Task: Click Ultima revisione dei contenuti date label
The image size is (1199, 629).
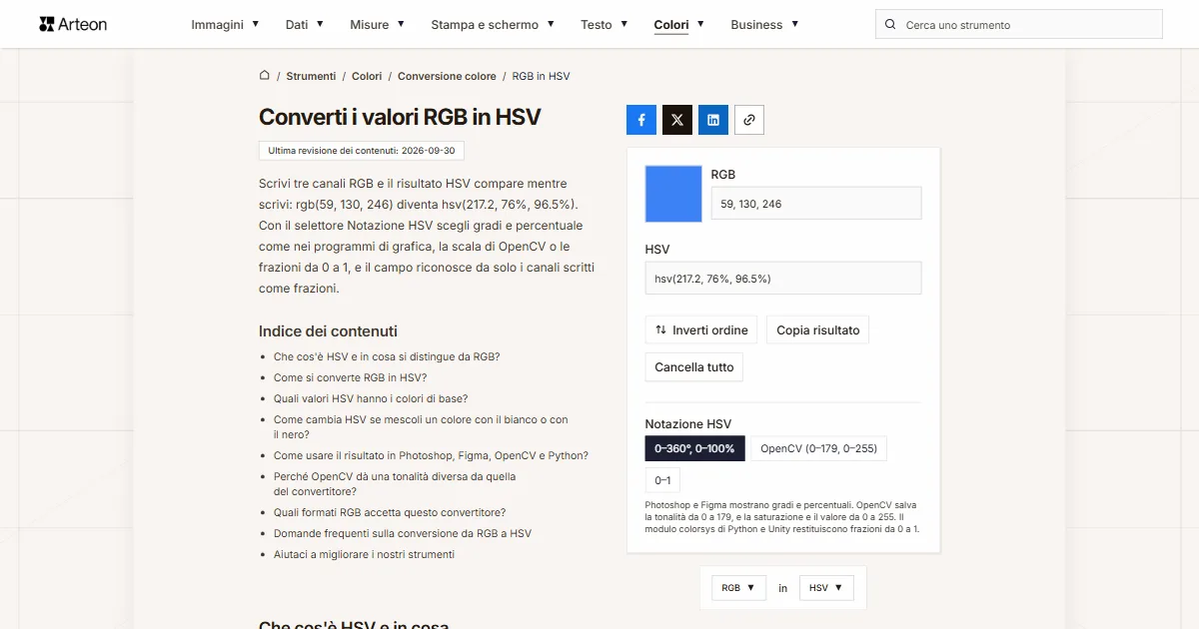Action: click(x=362, y=151)
